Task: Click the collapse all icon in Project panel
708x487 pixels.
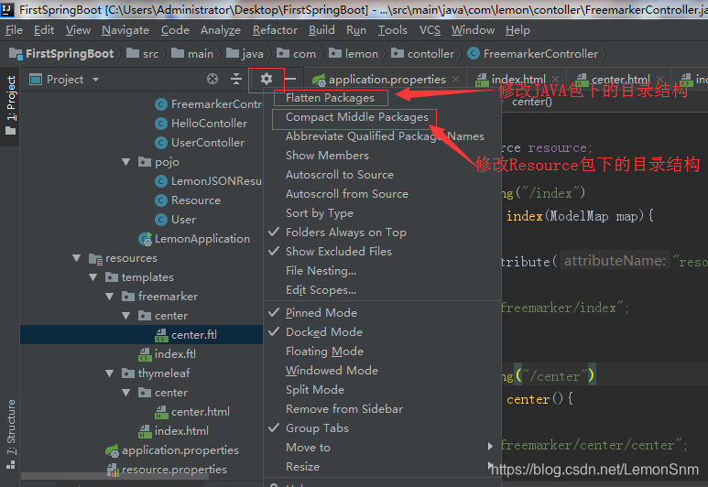Action: click(x=236, y=79)
